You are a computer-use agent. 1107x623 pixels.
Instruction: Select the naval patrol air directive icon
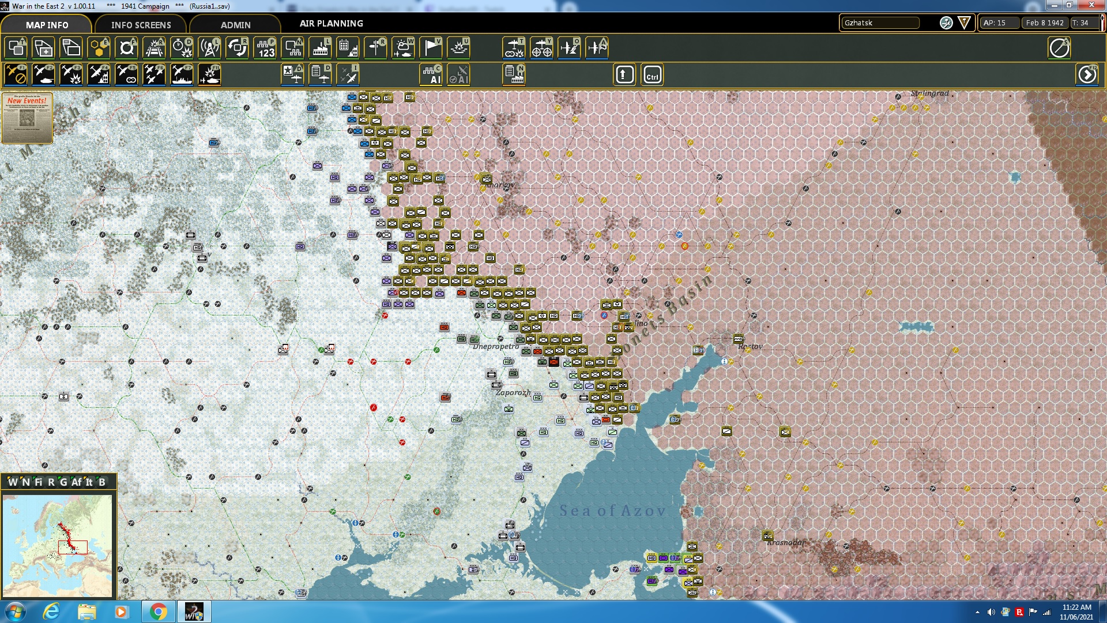click(182, 75)
